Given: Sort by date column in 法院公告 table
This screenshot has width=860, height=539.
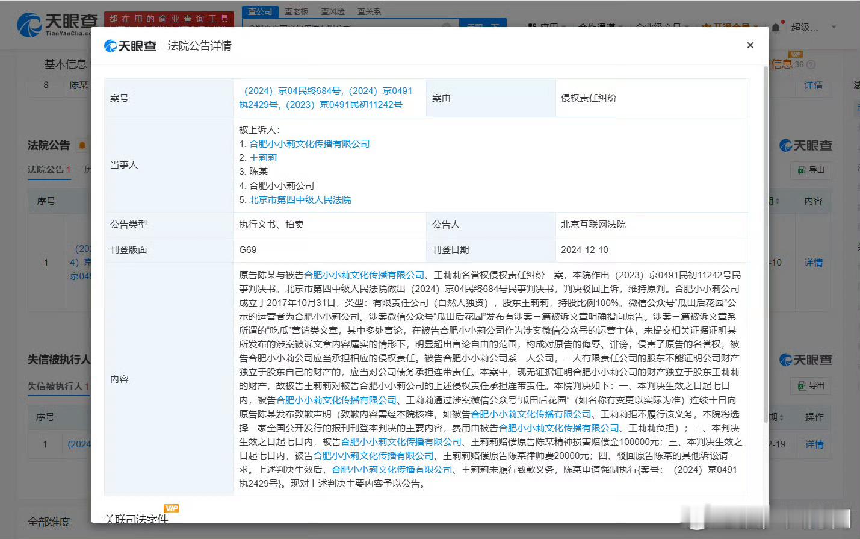Looking at the screenshot, I should pos(777,201).
